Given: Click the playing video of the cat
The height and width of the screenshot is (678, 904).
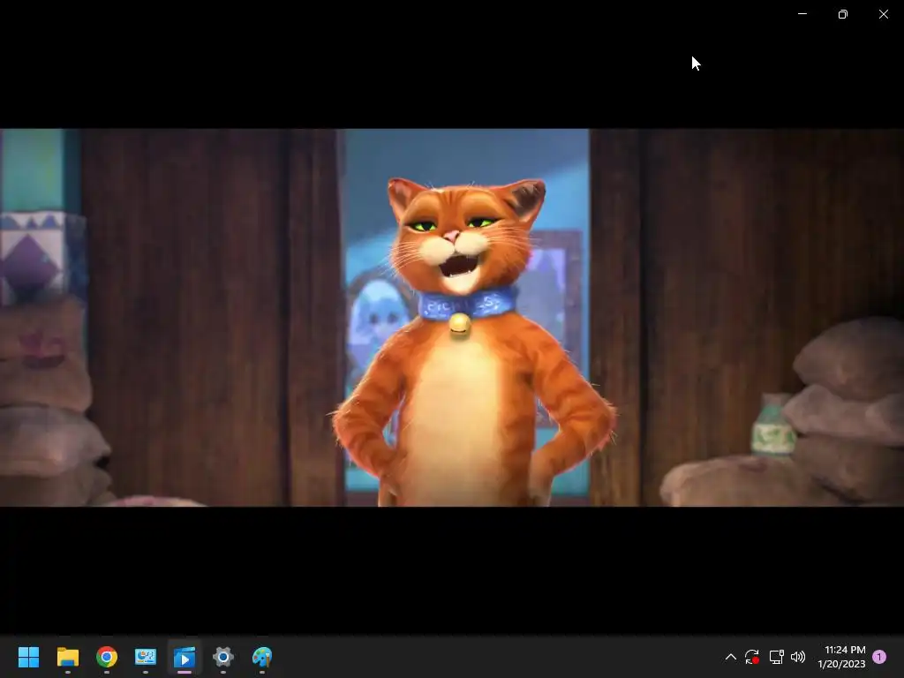Looking at the screenshot, I should (x=452, y=317).
